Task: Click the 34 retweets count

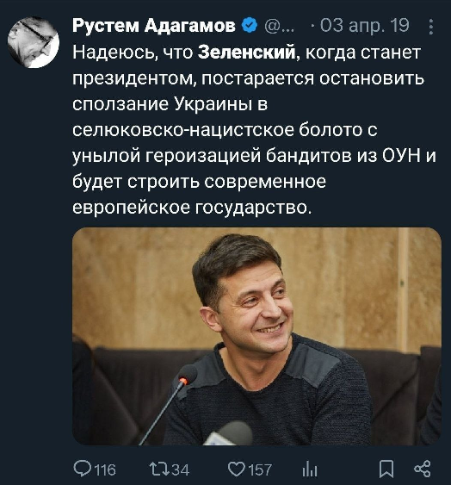Action: coord(180,469)
